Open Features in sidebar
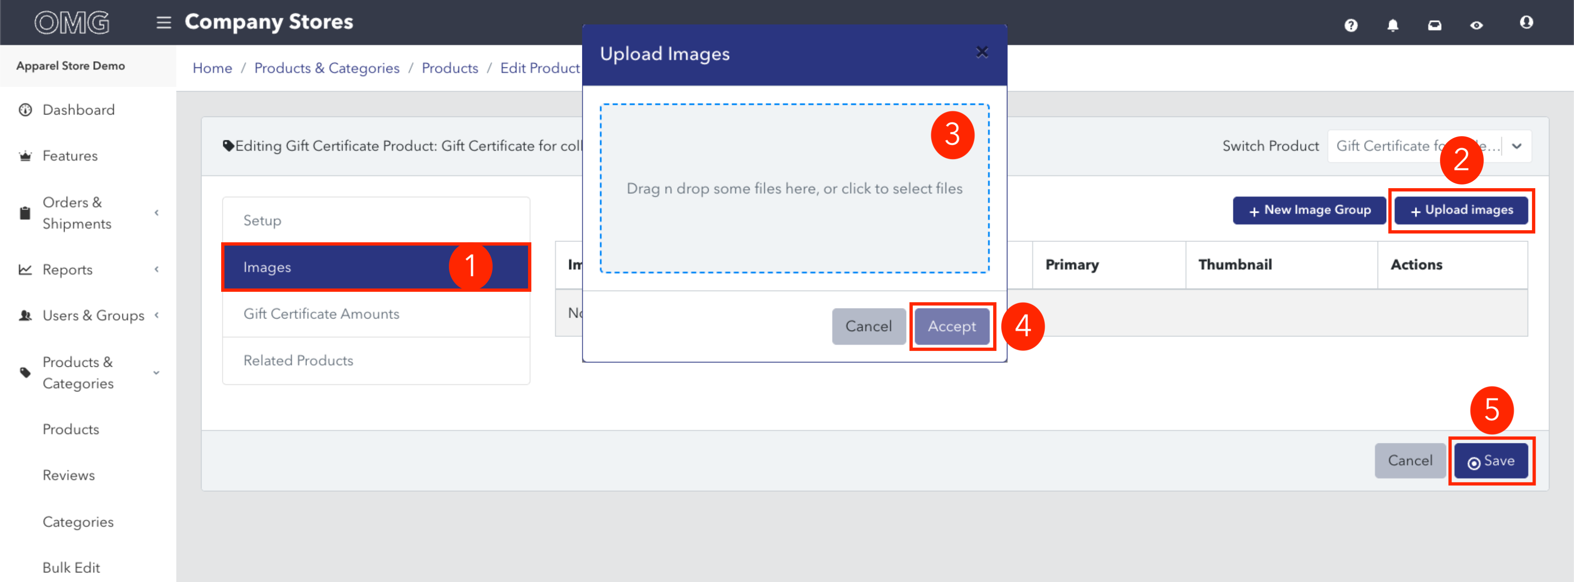 [x=70, y=156]
